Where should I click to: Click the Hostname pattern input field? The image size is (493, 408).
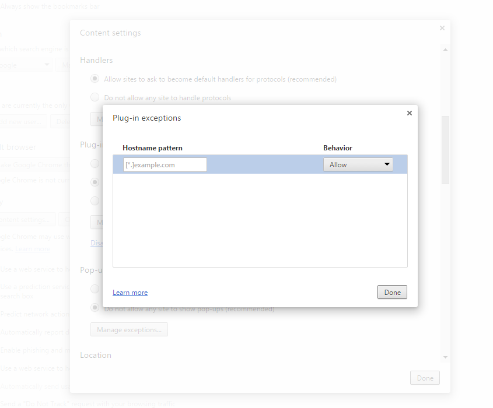click(165, 165)
